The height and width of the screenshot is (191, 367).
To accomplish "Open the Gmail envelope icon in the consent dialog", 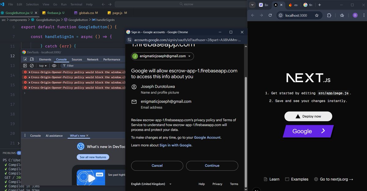I will tap(134, 101).
